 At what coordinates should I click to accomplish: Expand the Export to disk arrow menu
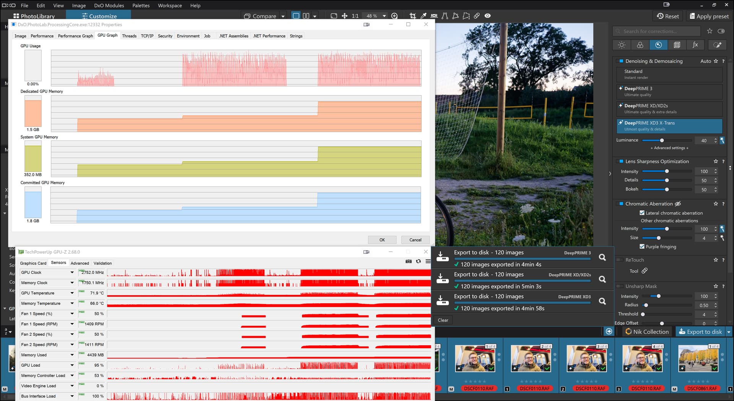point(729,332)
